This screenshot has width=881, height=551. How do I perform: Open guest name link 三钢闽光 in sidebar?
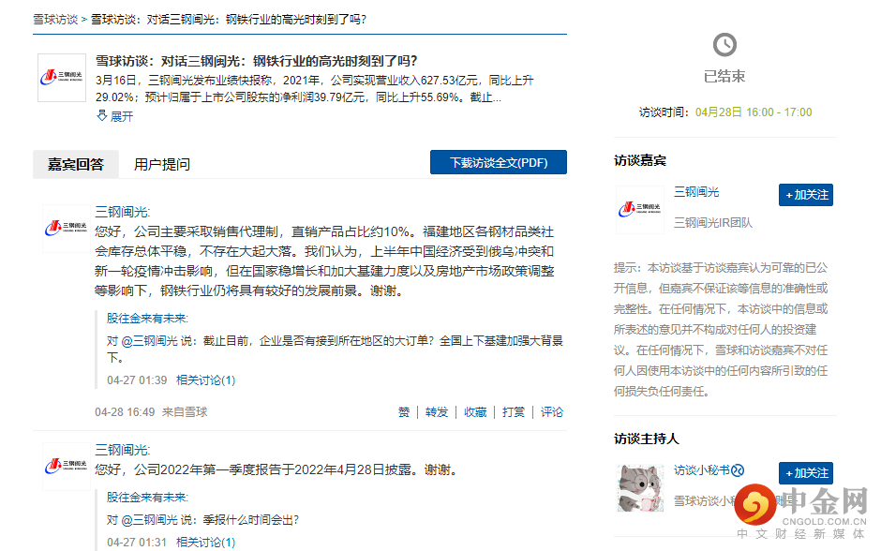(696, 192)
